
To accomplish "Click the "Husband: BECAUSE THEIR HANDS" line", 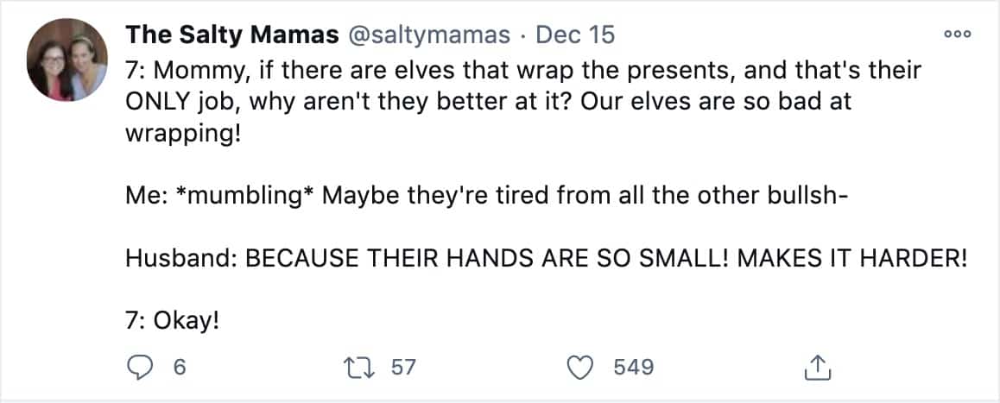I will (547, 259).
